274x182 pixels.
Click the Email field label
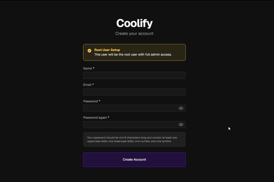pyautogui.click(x=87, y=85)
